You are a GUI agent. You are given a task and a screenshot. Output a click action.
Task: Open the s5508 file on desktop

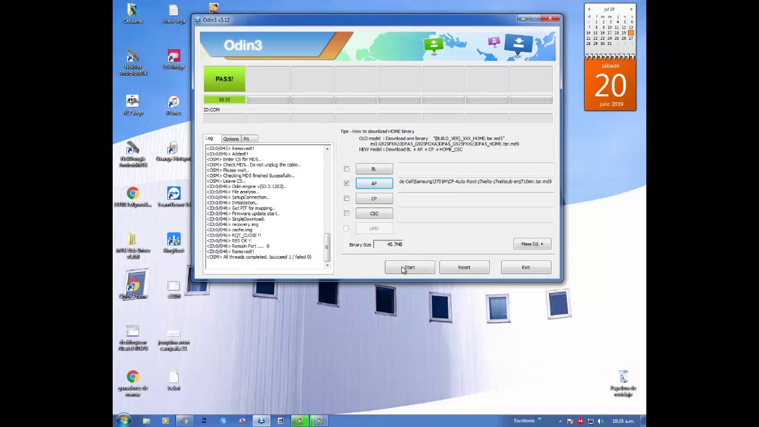[173, 289]
